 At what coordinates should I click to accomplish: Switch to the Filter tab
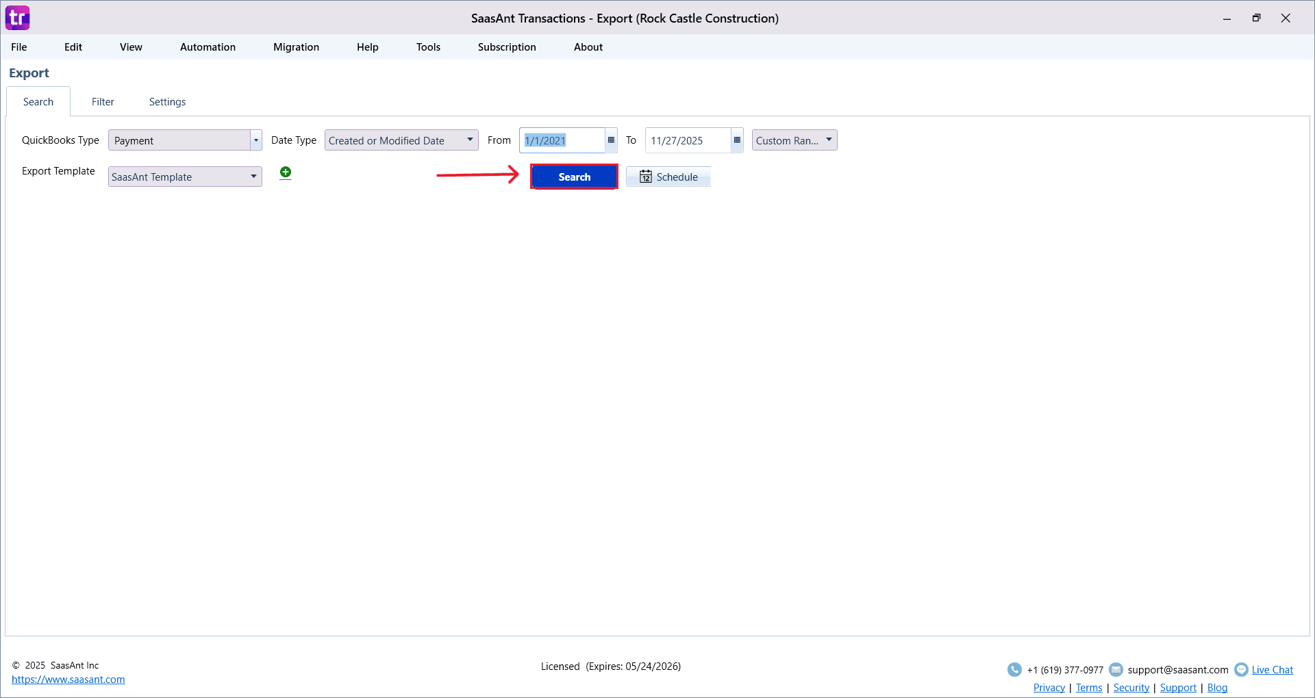103,101
